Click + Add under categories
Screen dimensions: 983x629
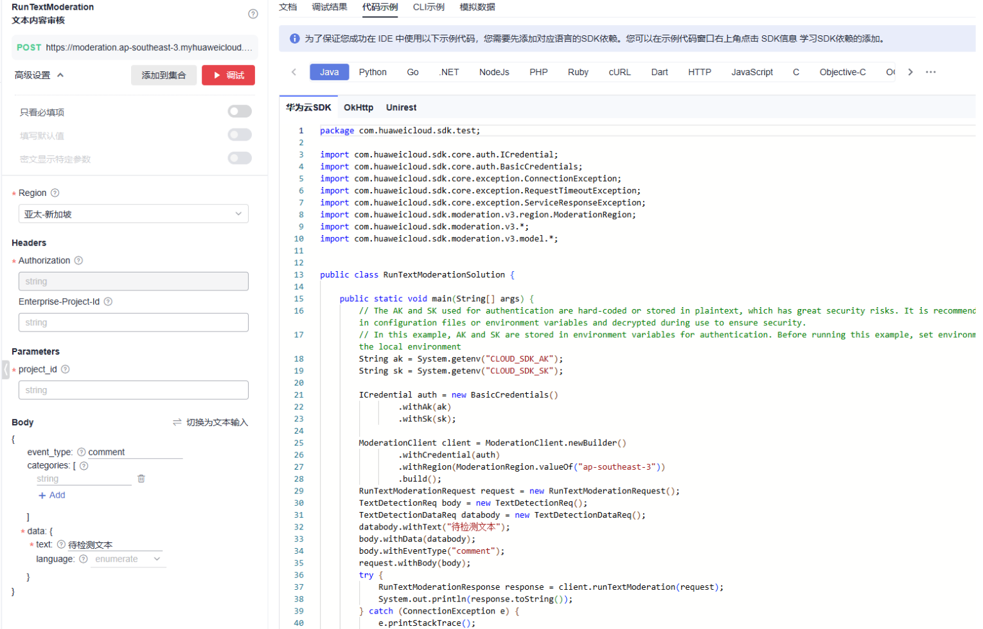(x=52, y=495)
